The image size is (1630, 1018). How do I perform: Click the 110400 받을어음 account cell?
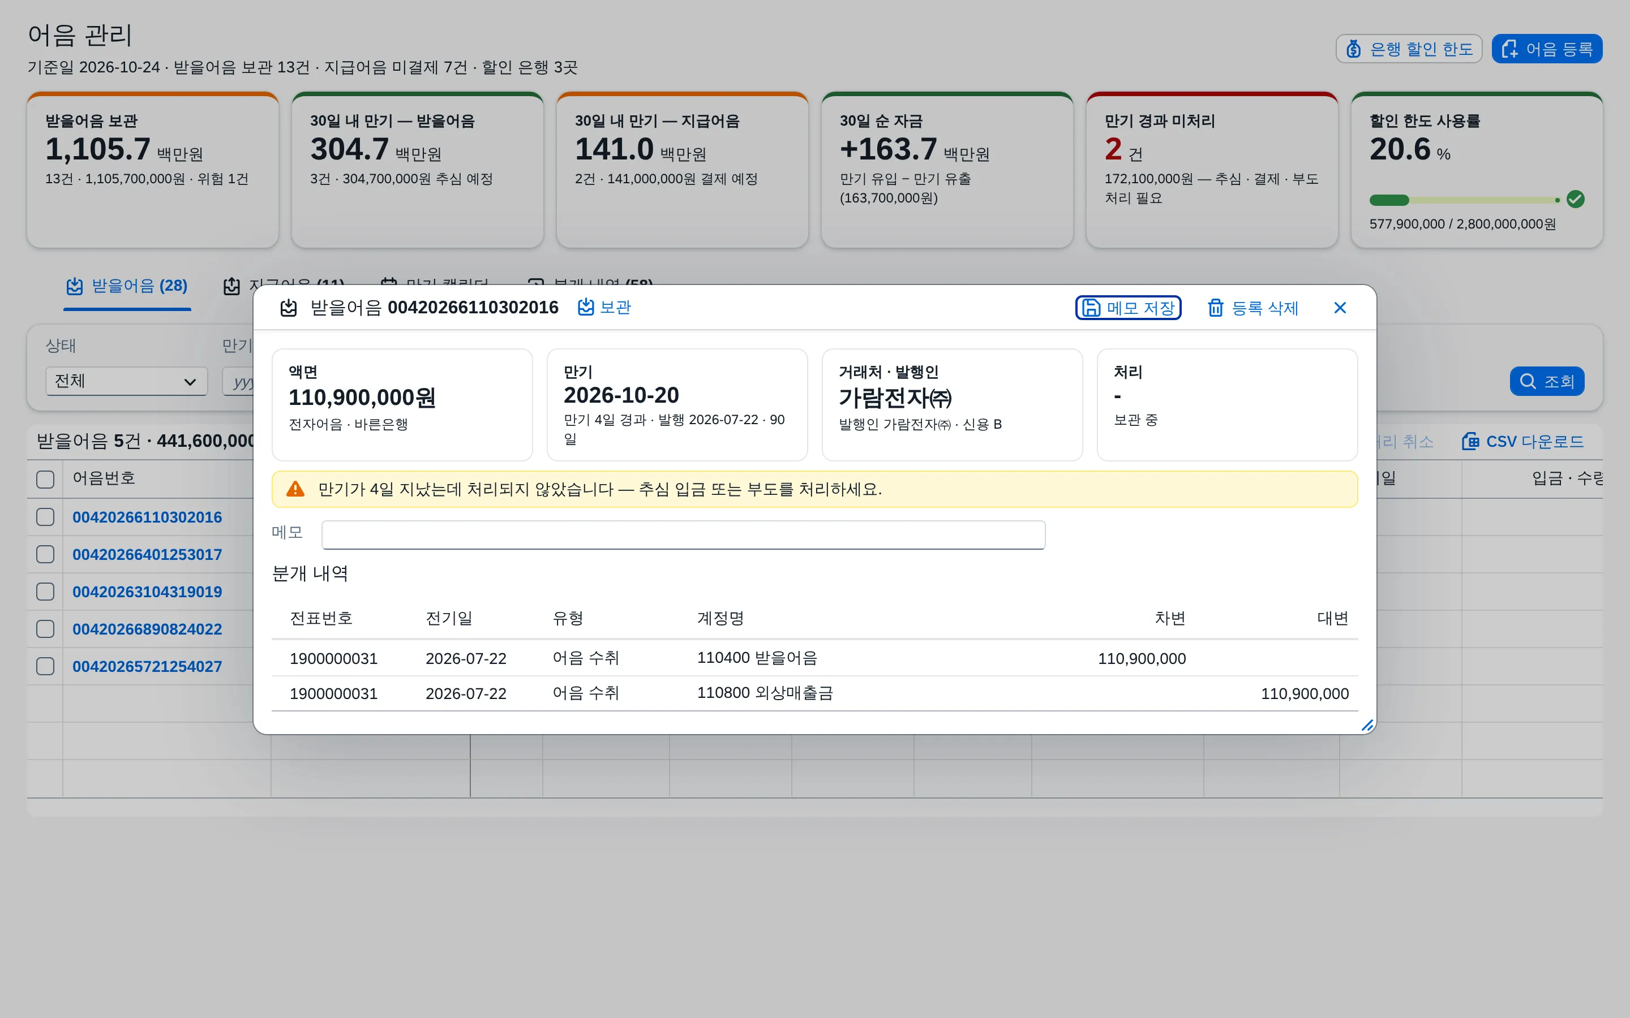point(757,658)
